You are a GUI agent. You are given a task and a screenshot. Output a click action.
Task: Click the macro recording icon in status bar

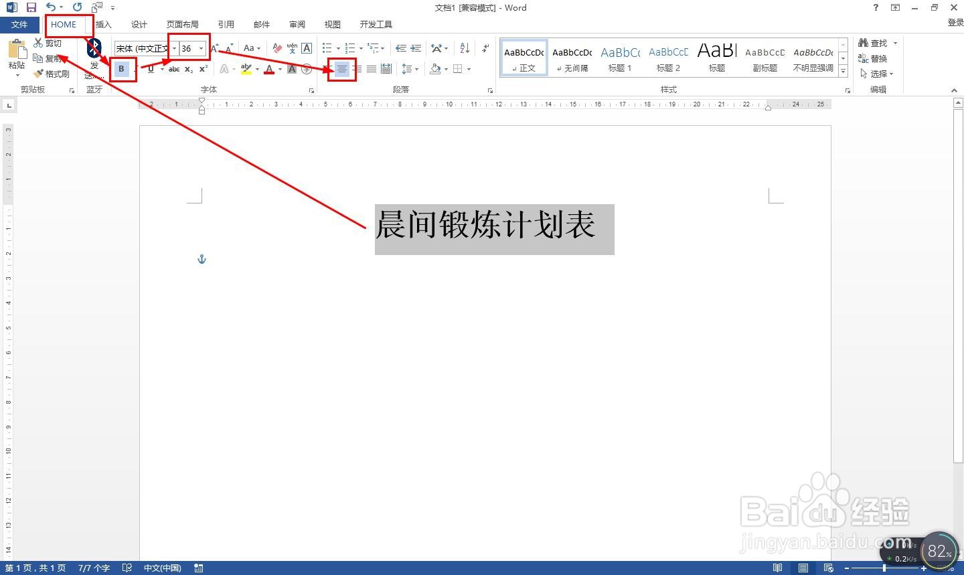coord(199,568)
